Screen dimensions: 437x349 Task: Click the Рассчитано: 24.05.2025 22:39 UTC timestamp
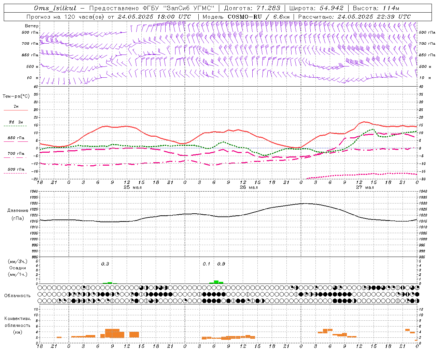tap(354, 17)
